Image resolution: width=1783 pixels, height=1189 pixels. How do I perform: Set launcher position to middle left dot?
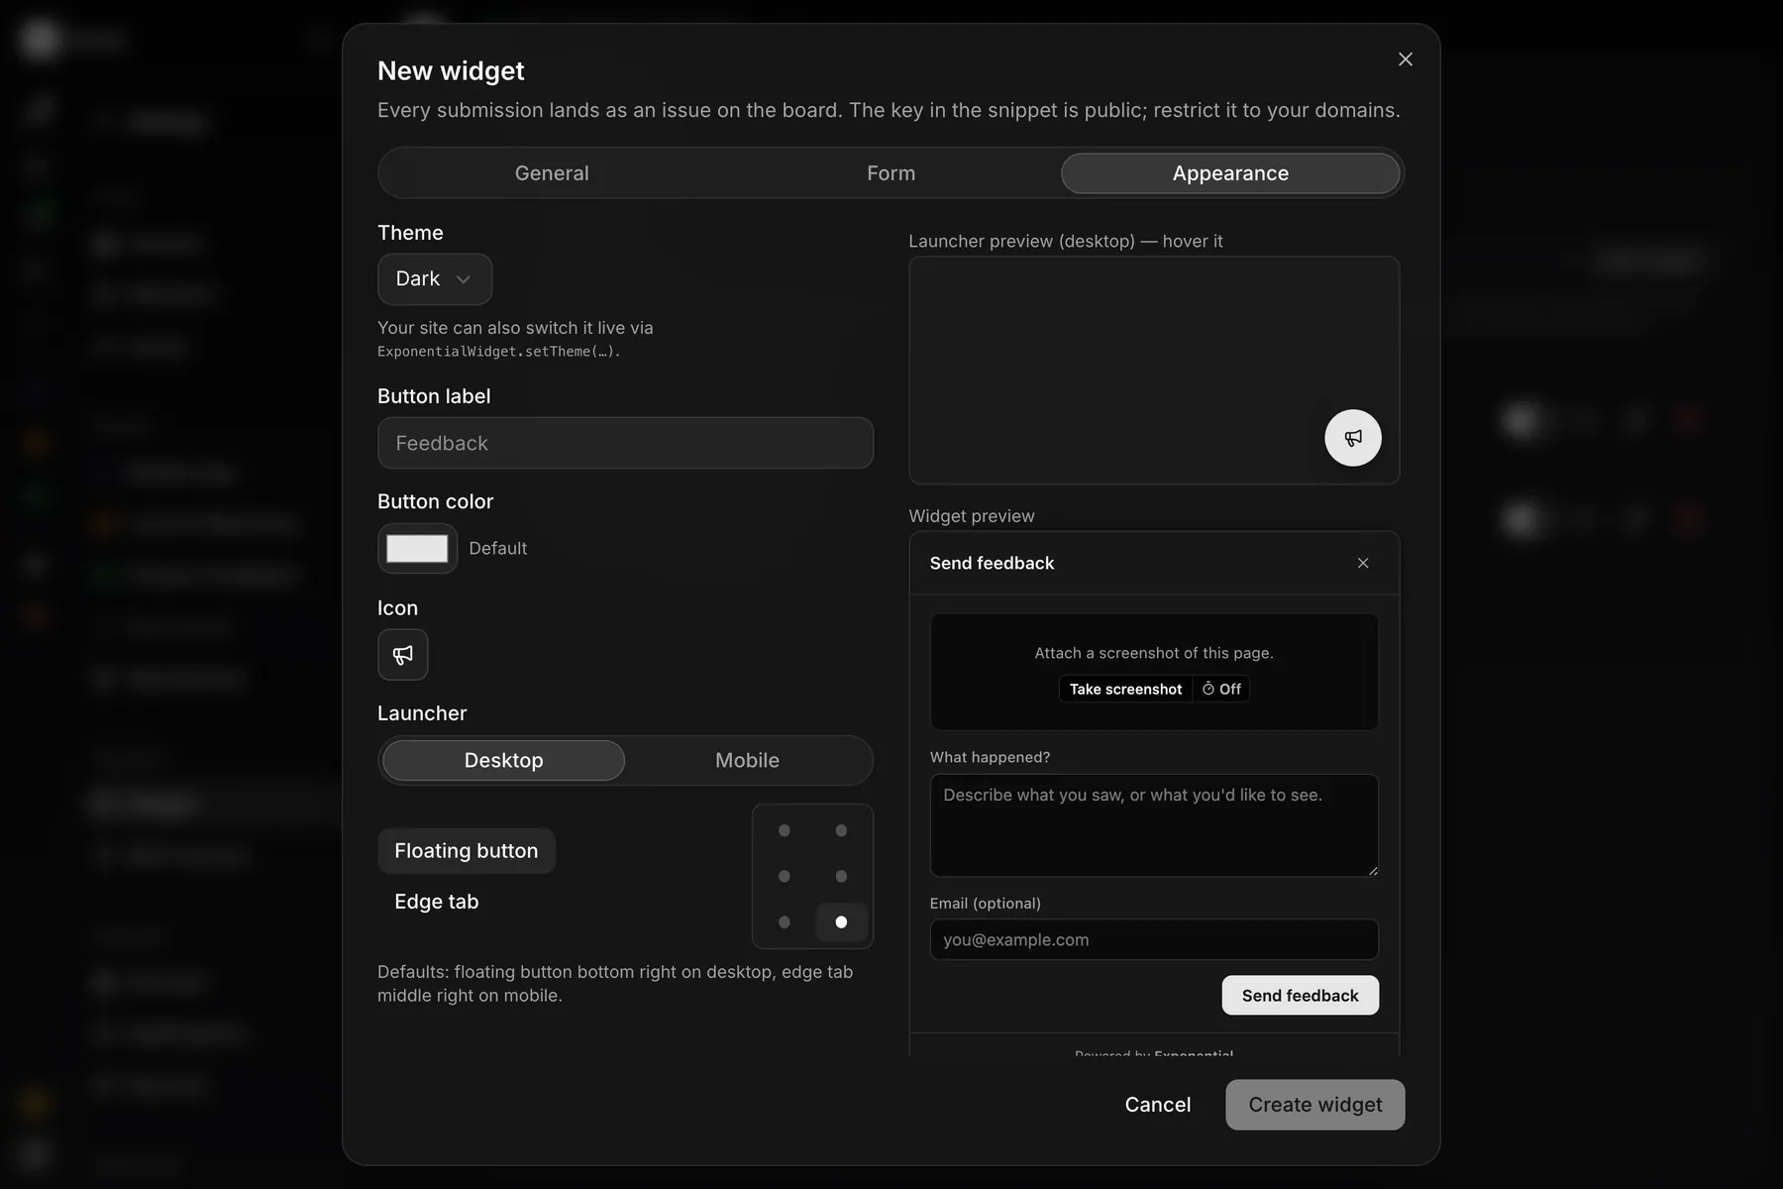tap(785, 876)
